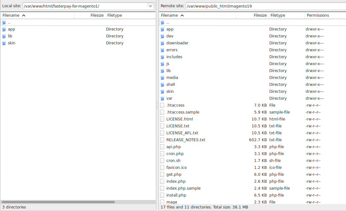Select the remote var directory name
The width and height of the screenshot is (346, 211).
[169, 98]
